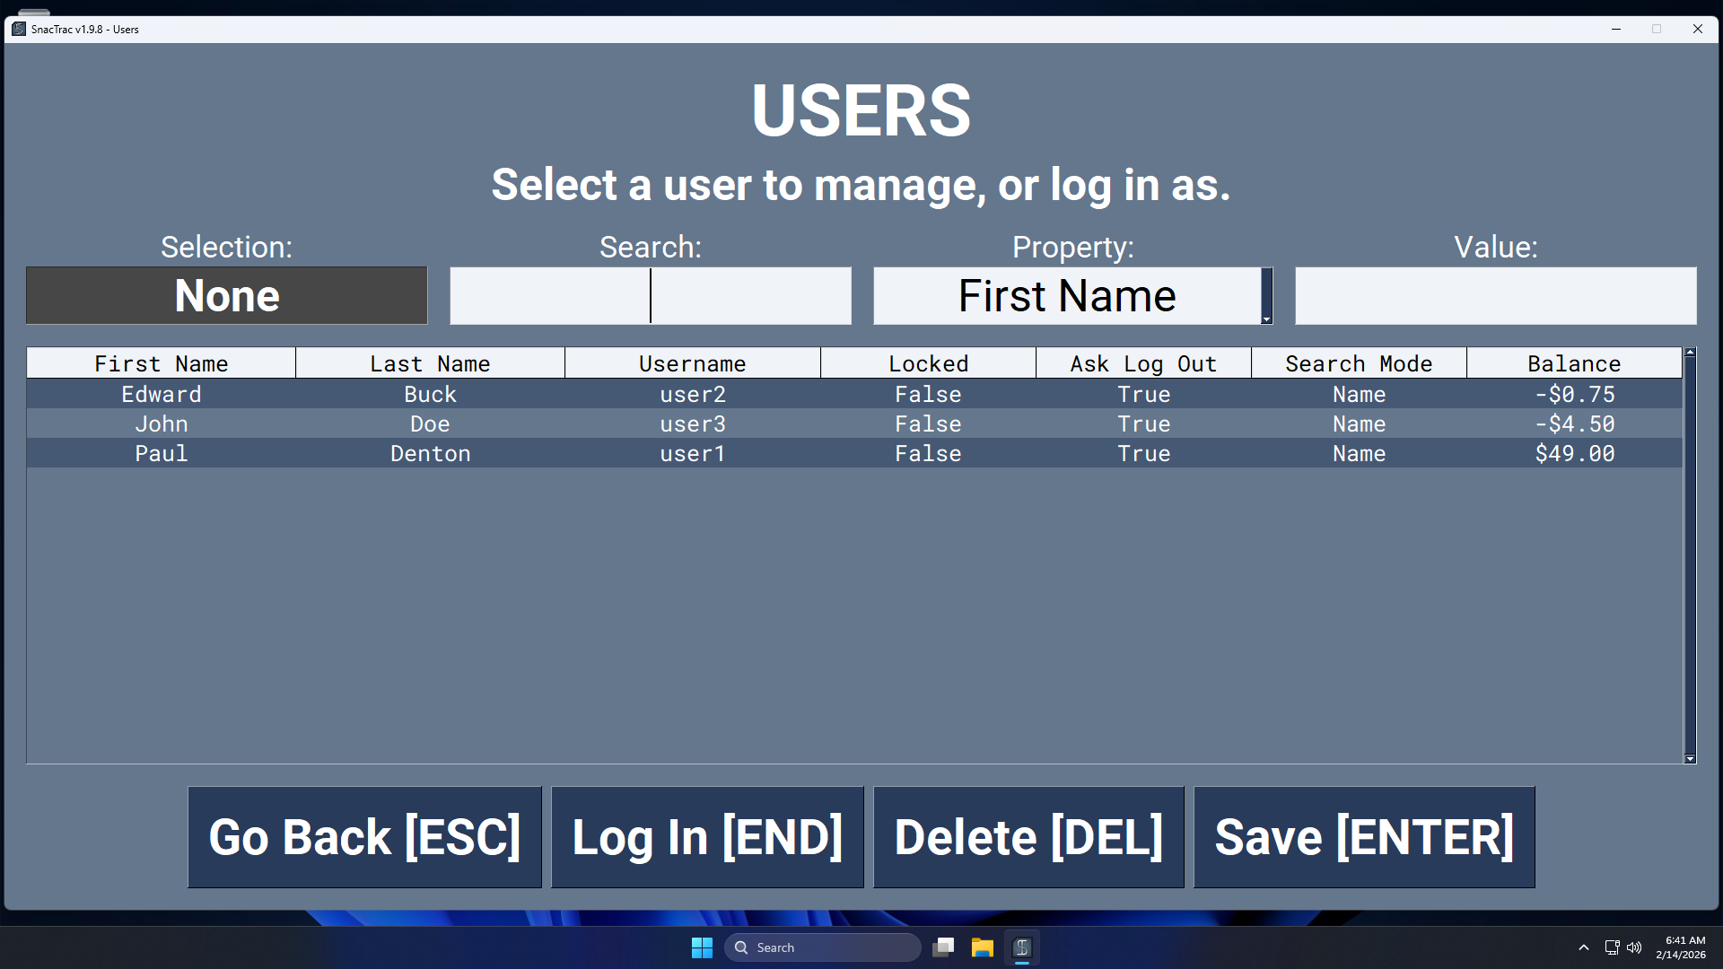Click the SnacTrac title bar icon
The width and height of the screenshot is (1723, 969).
[x=19, y=29]
